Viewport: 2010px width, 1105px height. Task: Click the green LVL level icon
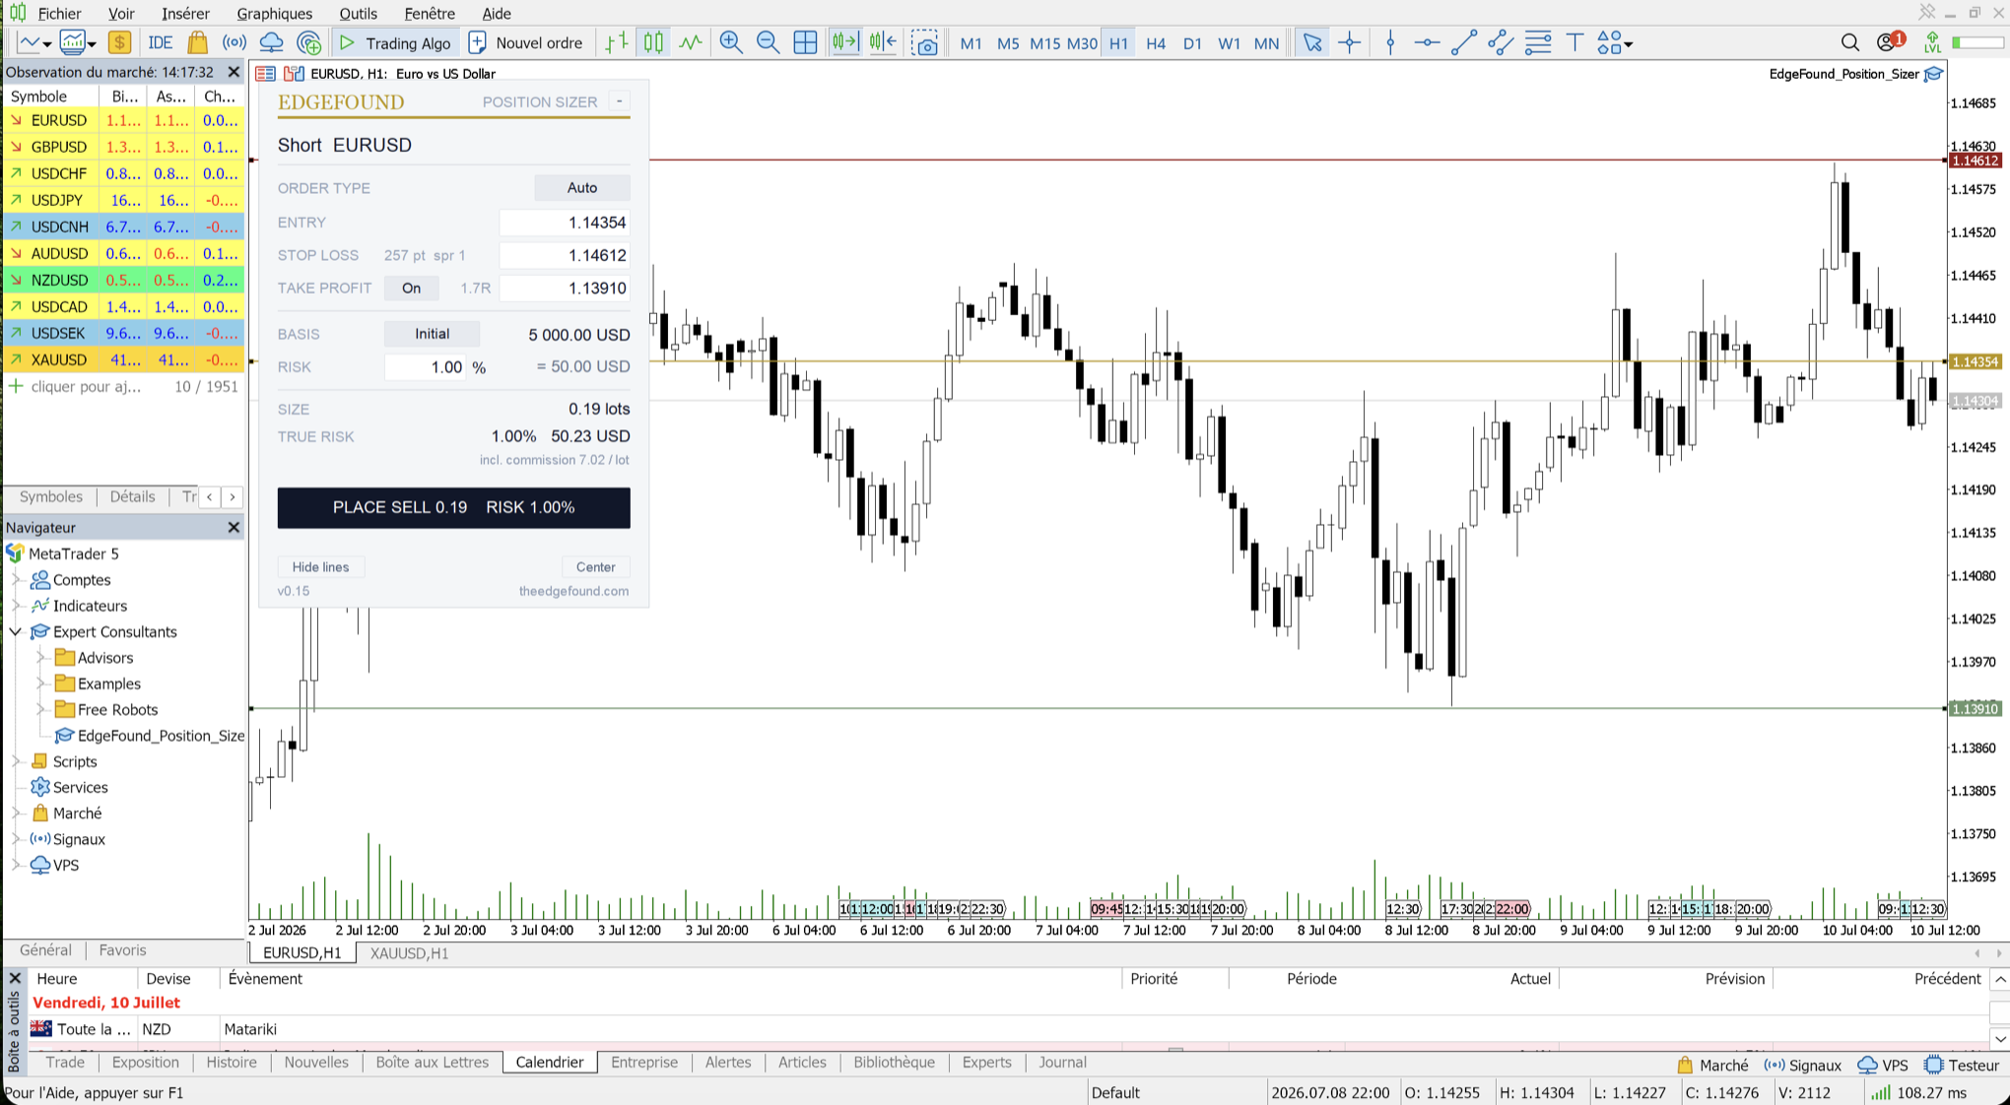1932,42
